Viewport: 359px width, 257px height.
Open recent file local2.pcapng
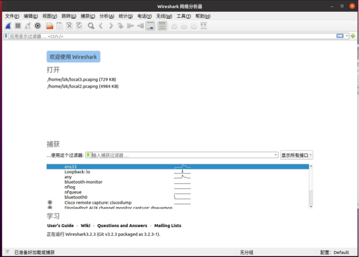click(x=83, y=86)
